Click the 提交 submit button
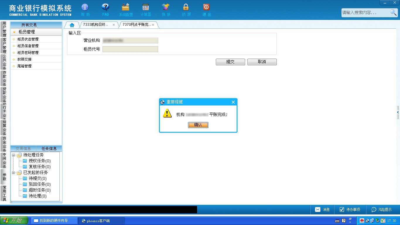 pos(230,62)
